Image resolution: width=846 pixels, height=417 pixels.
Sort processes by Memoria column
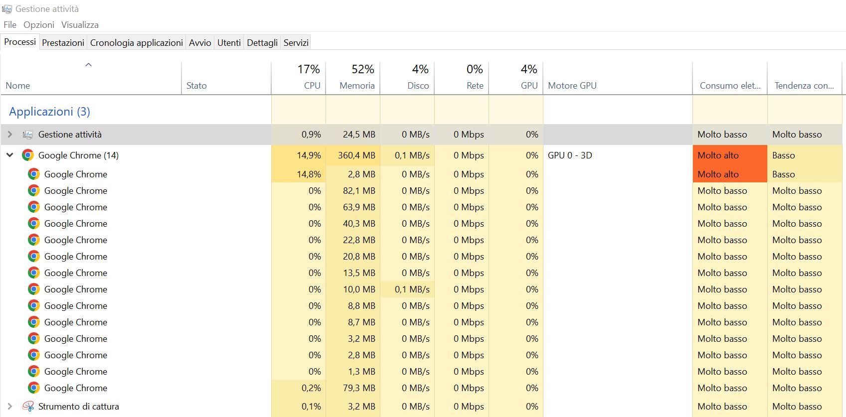click(352, 78)
